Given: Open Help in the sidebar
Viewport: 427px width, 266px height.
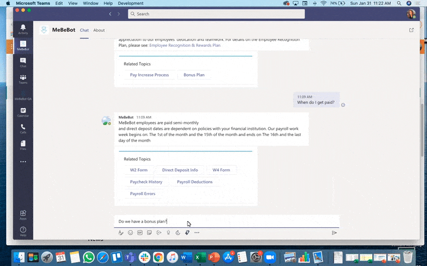Looking at the screenshot, I should point(23,231).
